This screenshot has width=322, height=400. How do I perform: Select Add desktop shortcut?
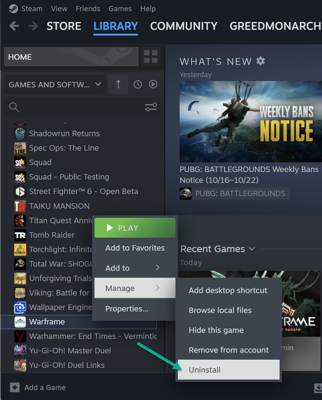tap(229, 290)
